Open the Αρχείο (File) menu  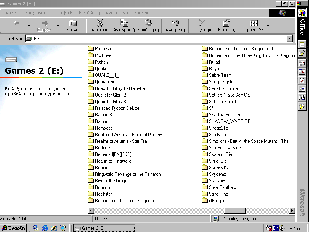coord(12,13)
